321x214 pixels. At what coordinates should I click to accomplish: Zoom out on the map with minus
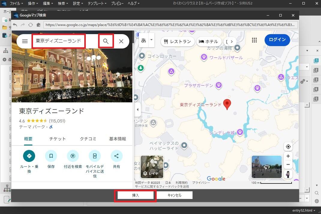click(x=288, y=165)
